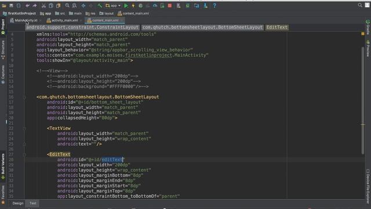Viewport: 371px width, 209px height.
Task: Toggle the Preview tool window
Action: coord(368,48)
